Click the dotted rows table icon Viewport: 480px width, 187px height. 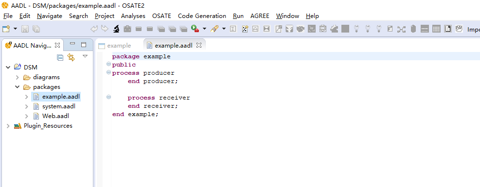[425, 29]
